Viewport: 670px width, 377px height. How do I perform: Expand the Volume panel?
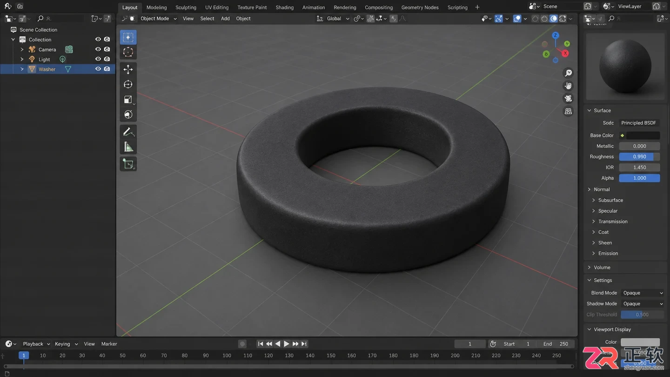click(x=602, y=268)
